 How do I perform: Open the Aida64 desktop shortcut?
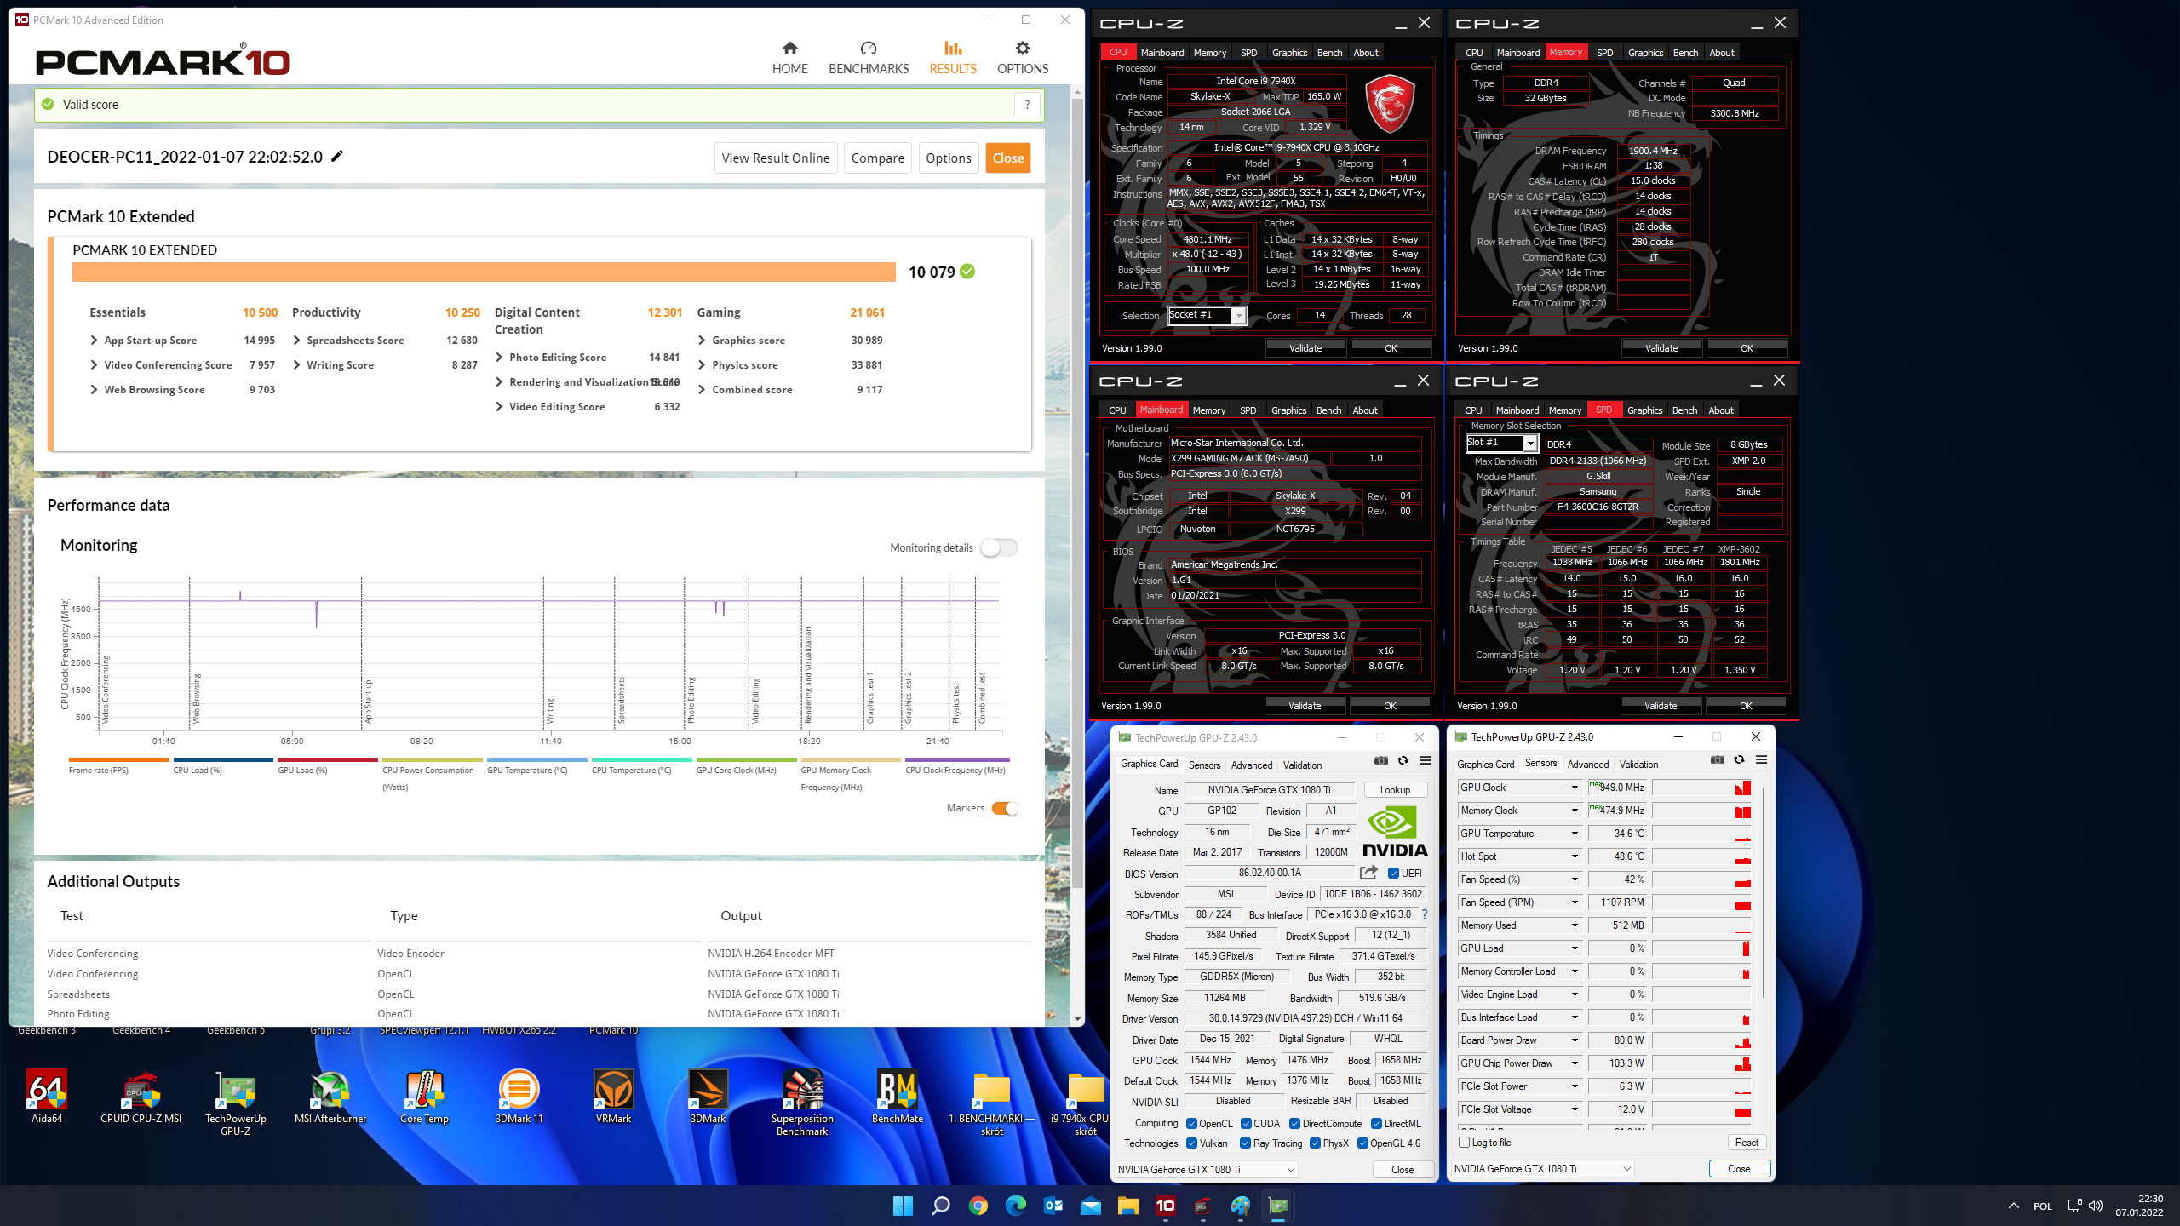tap(47, 1097)
